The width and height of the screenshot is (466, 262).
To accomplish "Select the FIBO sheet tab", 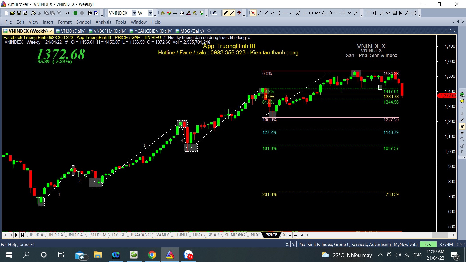I will 197,235.
